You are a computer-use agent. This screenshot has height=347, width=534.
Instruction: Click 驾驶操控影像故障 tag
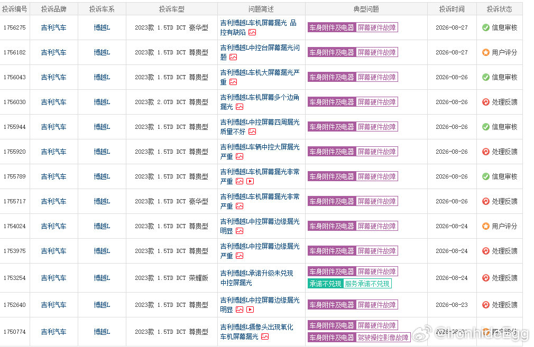coord(383,337)
